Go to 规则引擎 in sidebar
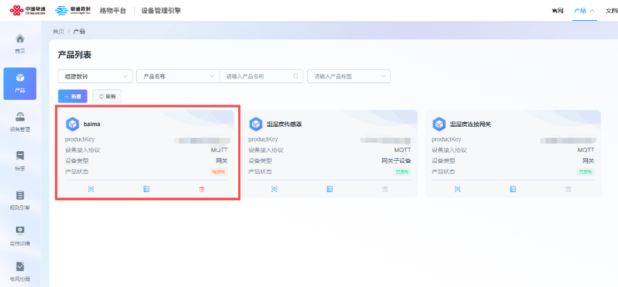 [x=20, y=200]
